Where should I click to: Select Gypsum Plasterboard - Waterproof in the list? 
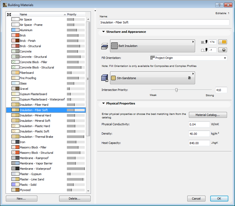click(x=46, y=99)
